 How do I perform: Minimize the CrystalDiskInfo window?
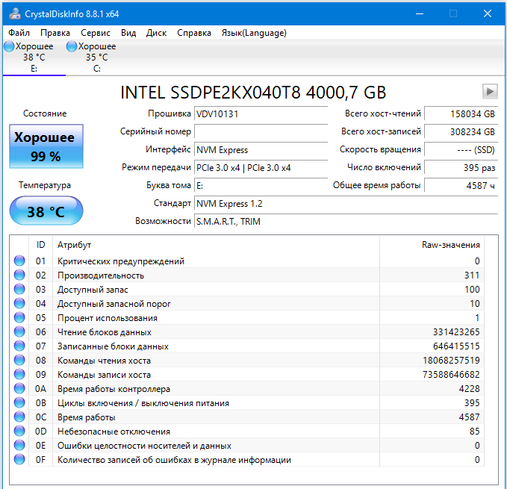click(420, 13)
